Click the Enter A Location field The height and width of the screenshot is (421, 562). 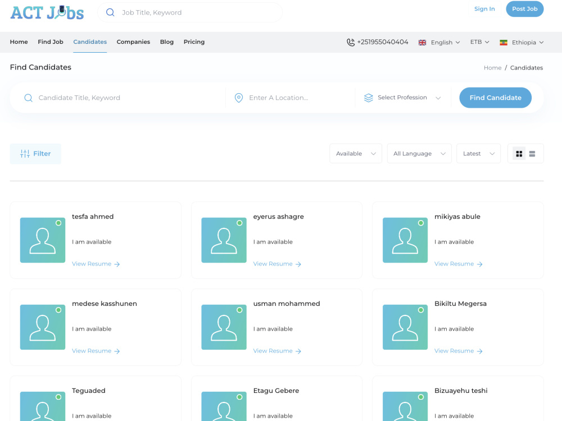tap(292, 98)
